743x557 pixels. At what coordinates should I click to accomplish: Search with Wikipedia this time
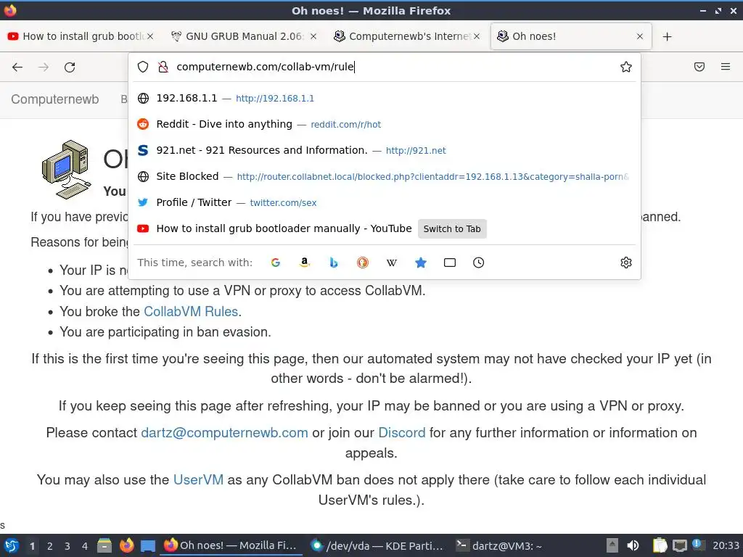click(x=391, y=263)
